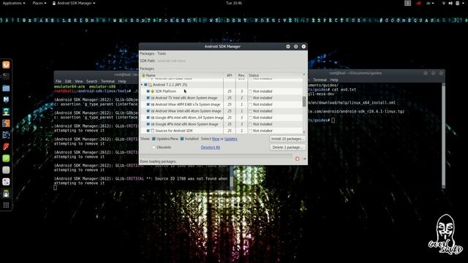Launch Metasploit 'M' icon in the dock
Image resolution: width=468 pixels, height=263 pixels.
pos(6,99)
